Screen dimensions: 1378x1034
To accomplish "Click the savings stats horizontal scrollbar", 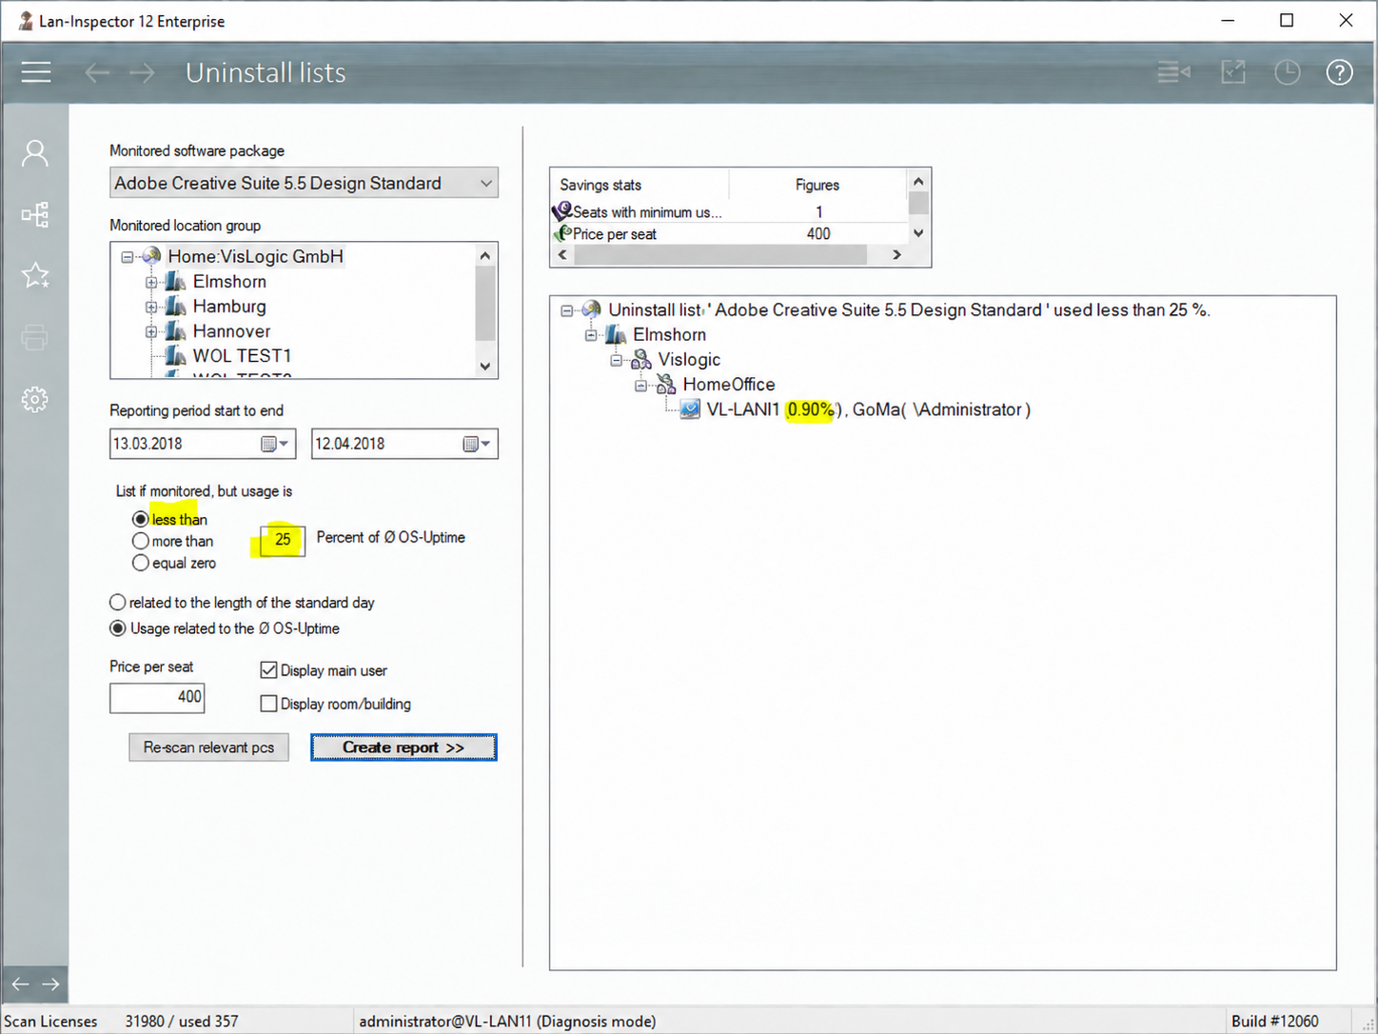I will point(729,254).
